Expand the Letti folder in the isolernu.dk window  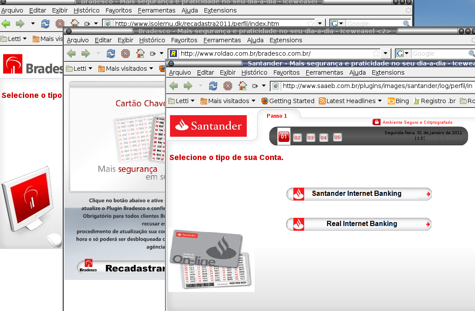[14, 39]
